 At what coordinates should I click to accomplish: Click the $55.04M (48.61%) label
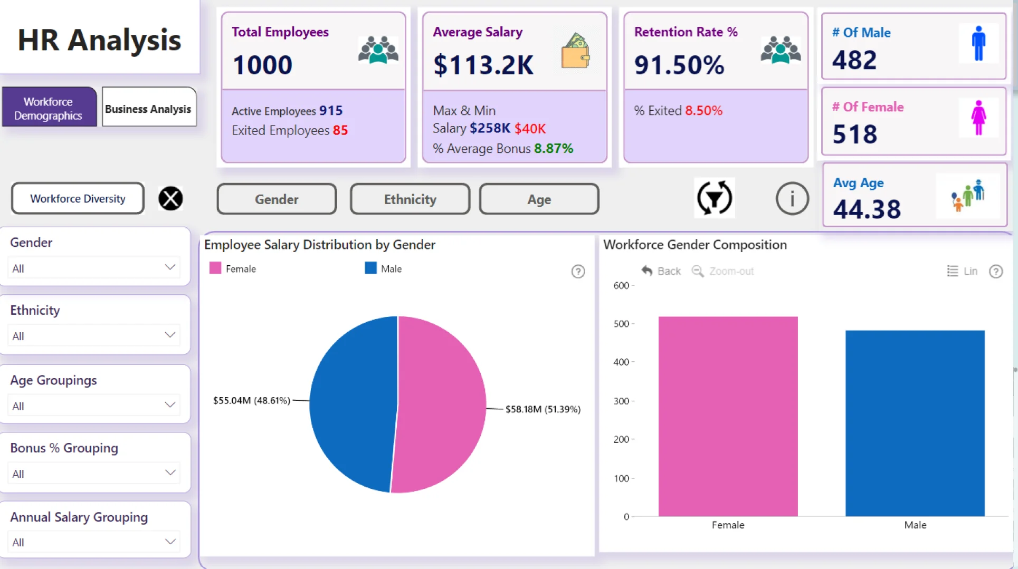tap(251, 400)
